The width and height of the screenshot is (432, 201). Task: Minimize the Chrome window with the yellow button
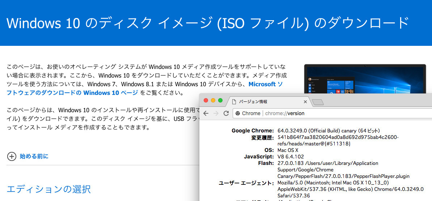pos(213,100)
